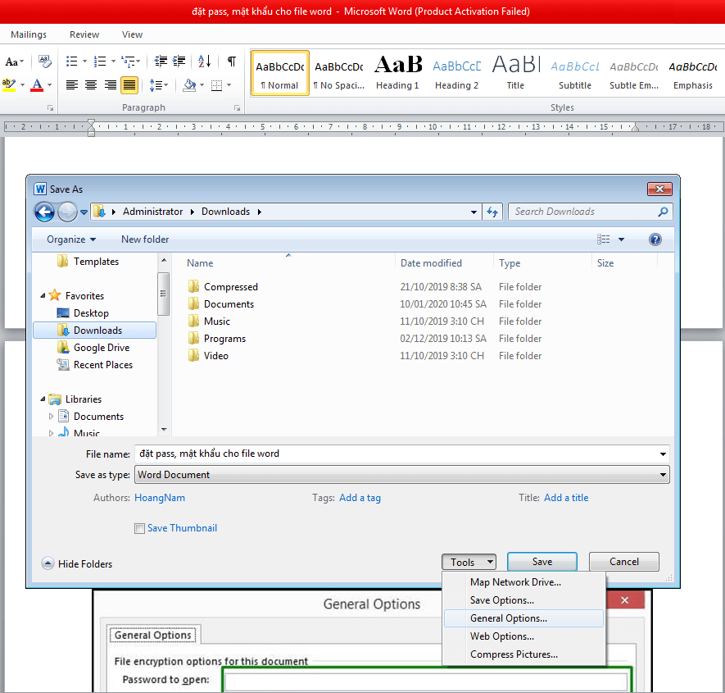Click the Hide Folders arrow icon
725x693 pixels.
tap(48, 563)
